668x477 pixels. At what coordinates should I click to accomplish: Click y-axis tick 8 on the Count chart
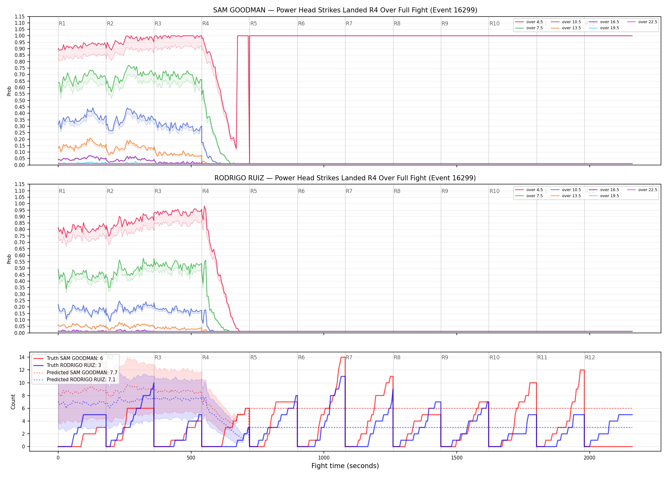click(x=23, y=396)
